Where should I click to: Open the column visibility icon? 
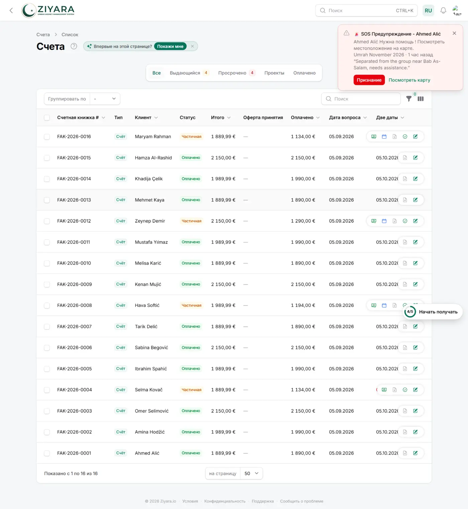point(421,99)
